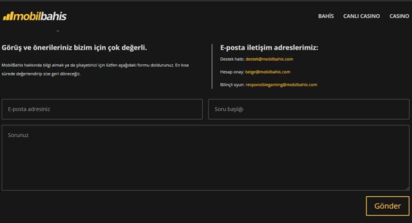Image resolution: width=412 pixels, height=223 pixels.
Task: Select the heading 'E-posta iletişim adreslerimiz:'
Action: click(x=269, y=48)
